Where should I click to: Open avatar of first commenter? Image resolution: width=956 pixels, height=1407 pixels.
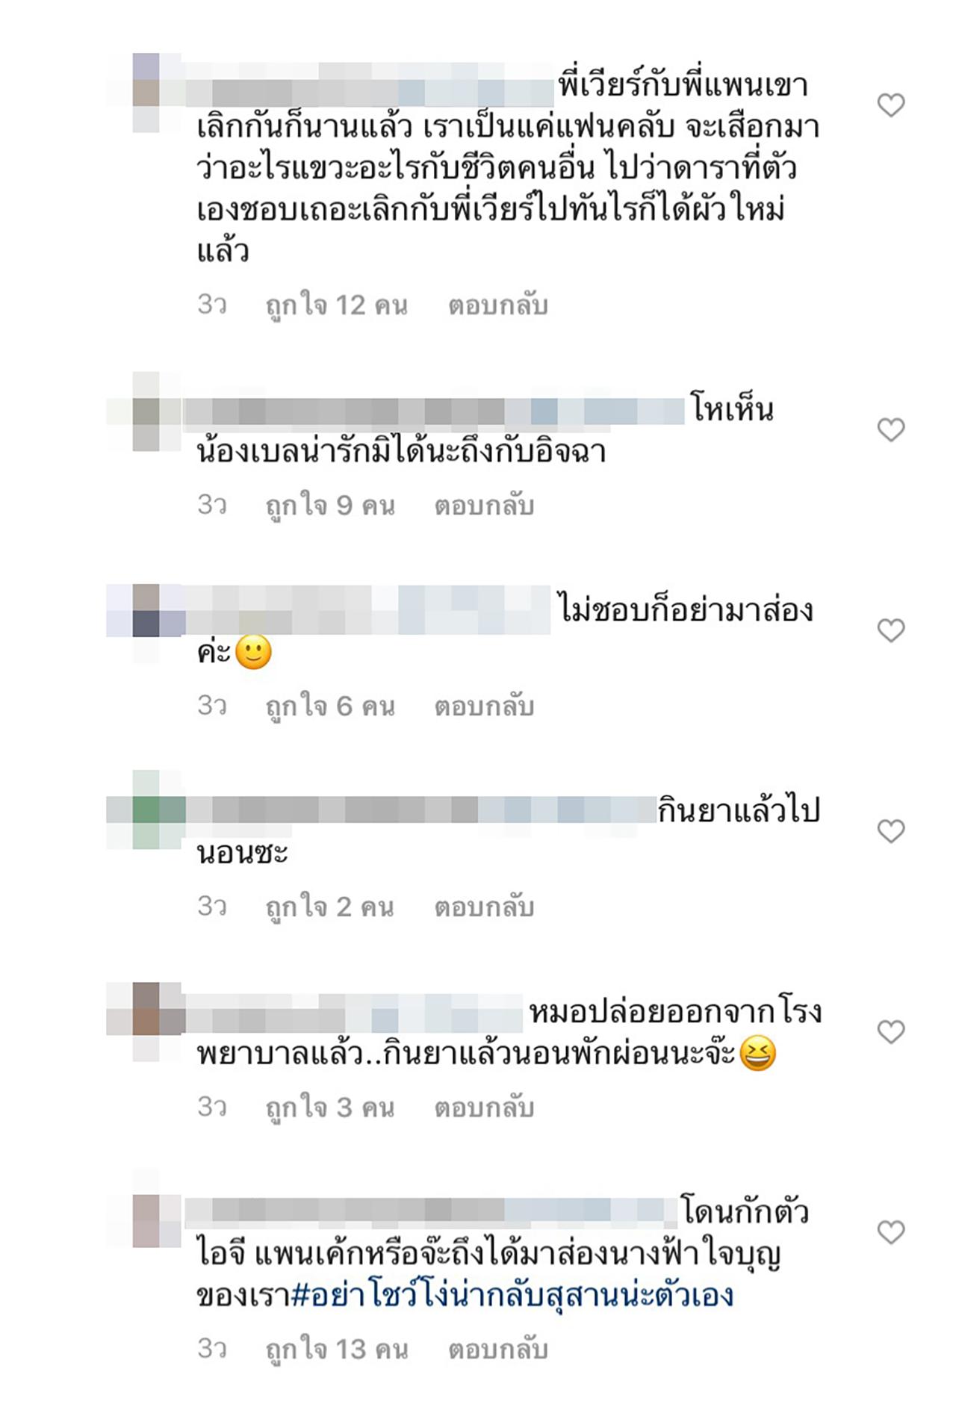coord(146,93)
